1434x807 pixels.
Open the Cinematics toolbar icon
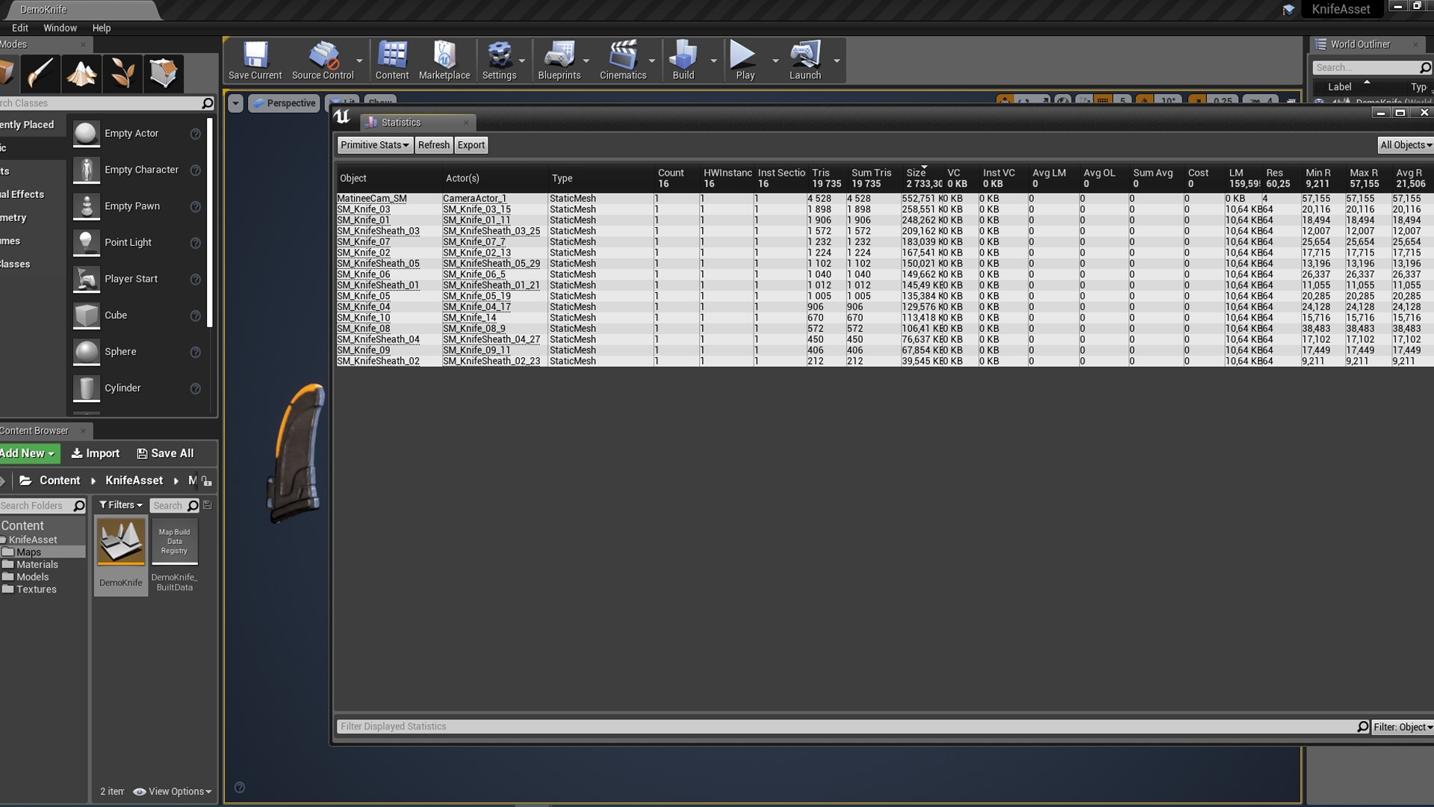click(622, 60)
